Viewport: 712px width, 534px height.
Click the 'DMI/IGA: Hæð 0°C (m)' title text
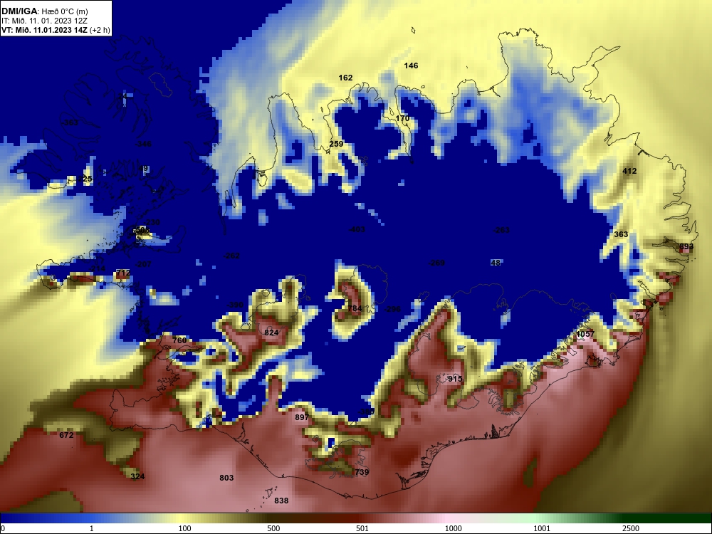44,11
